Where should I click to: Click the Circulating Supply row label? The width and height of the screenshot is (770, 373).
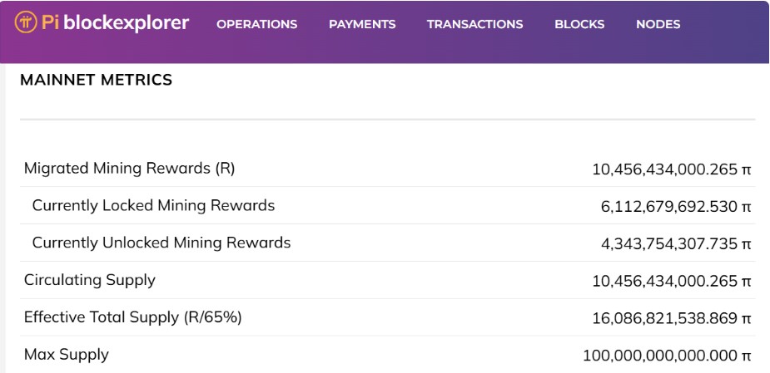(x=90, y=280)
